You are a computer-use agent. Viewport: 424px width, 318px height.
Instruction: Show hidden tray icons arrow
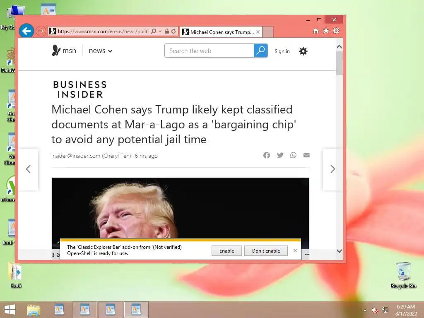(365, 310)
